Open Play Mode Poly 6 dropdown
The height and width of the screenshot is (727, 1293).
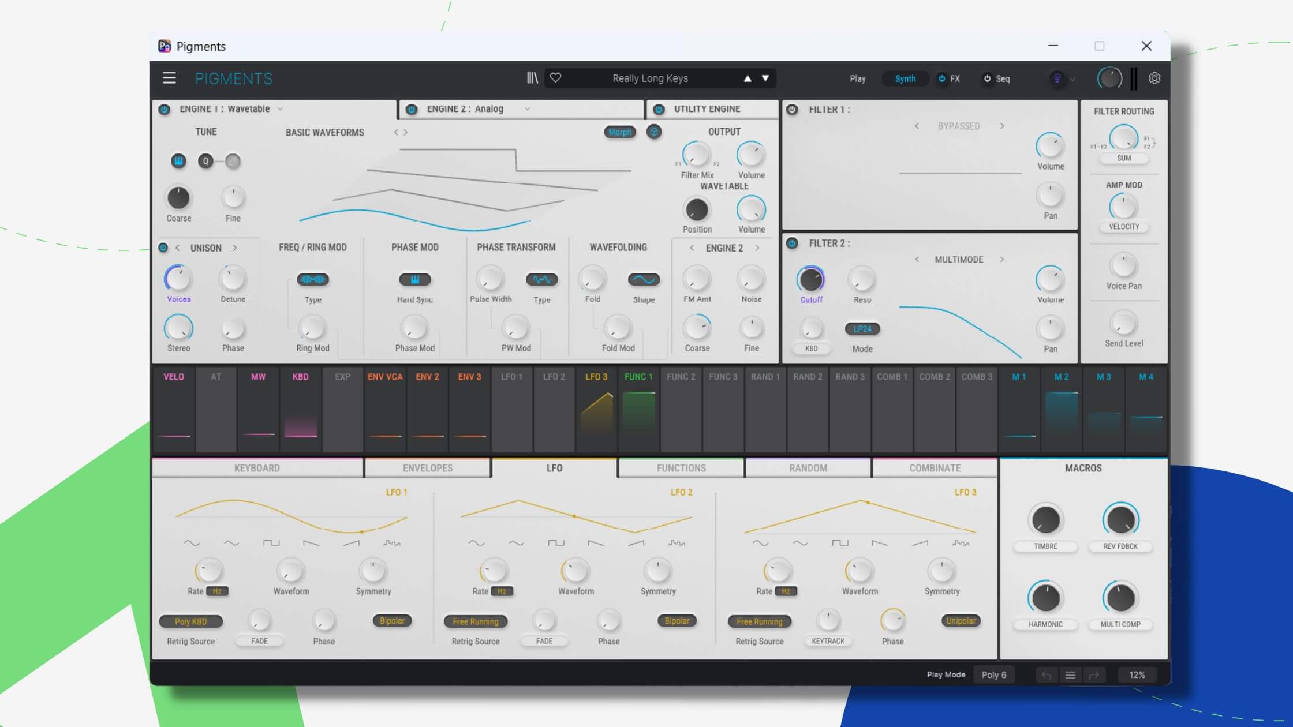click(994, 674)
